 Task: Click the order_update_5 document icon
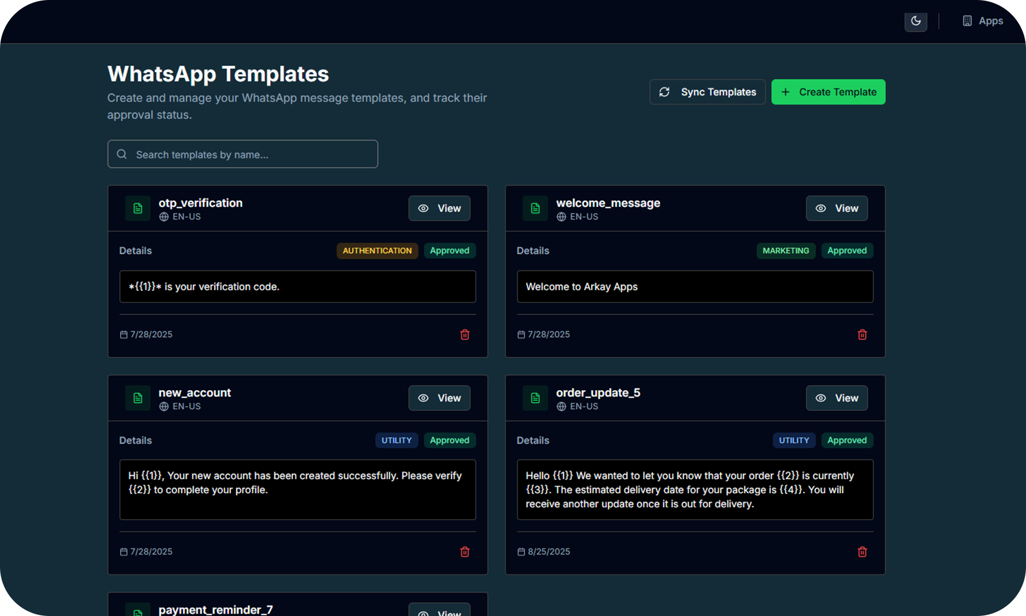coord(535,398)
